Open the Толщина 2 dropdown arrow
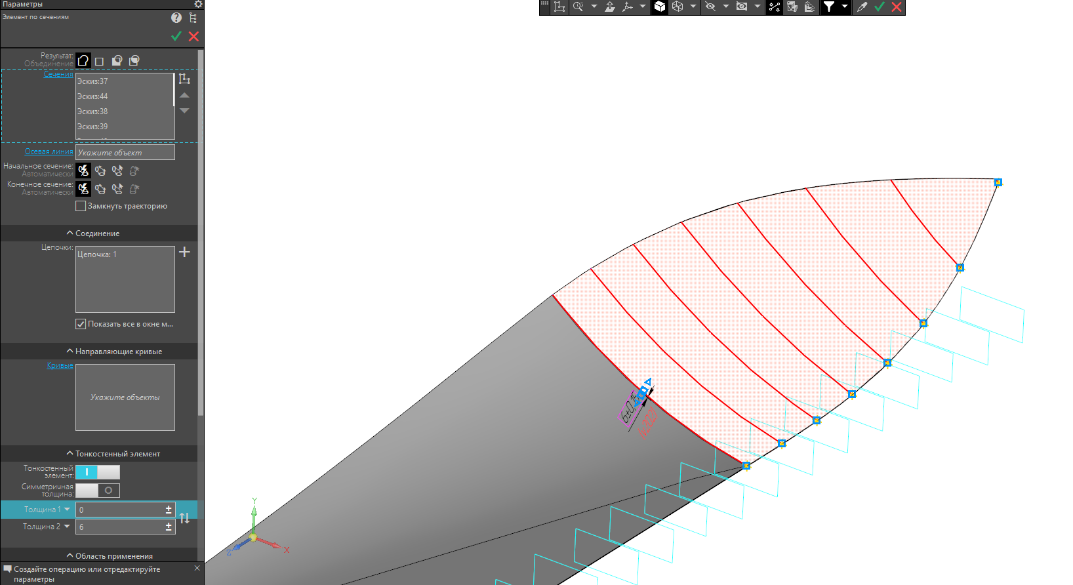This screenshot has width=1073, height=585. pos(67,527)
